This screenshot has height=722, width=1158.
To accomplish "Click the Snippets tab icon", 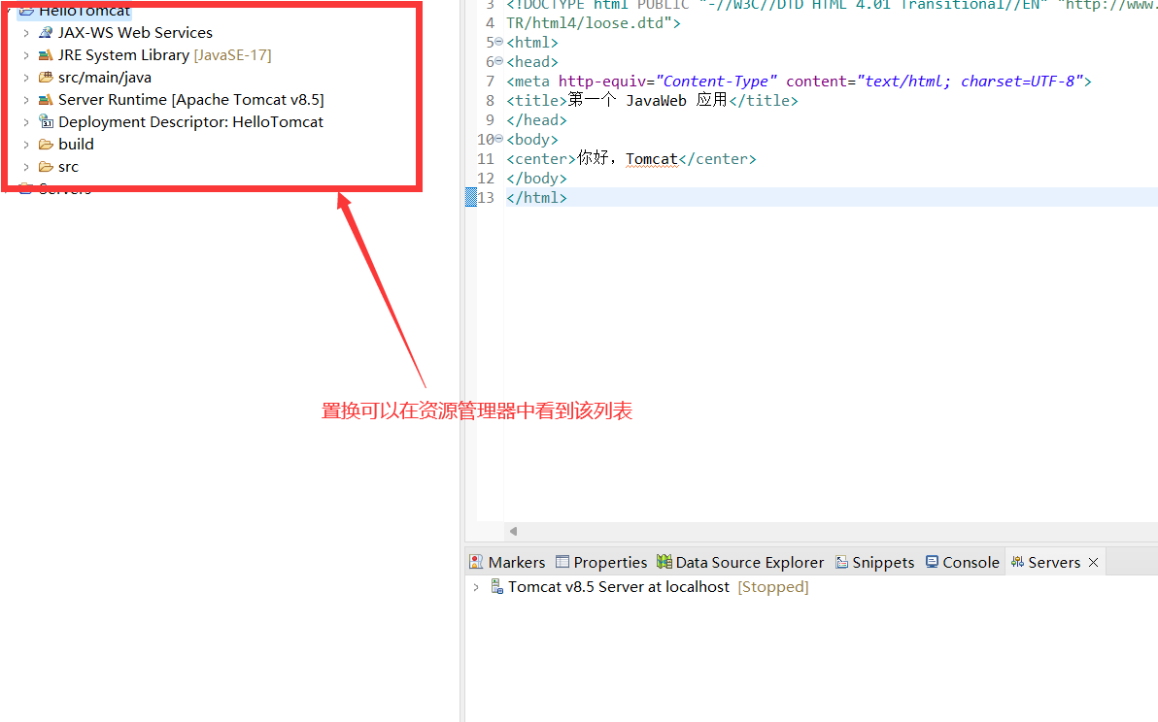I will (x=841, y=562).
